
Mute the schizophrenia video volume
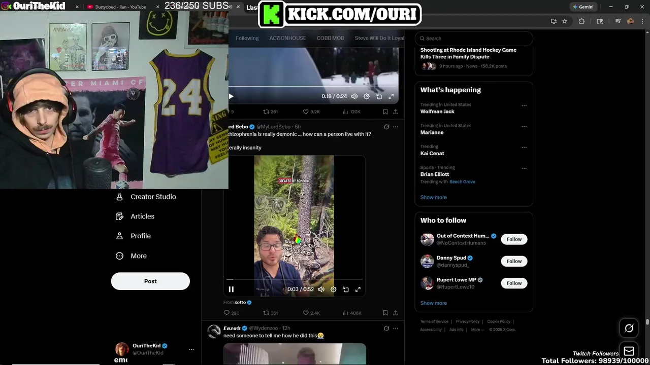click(321, 289)
